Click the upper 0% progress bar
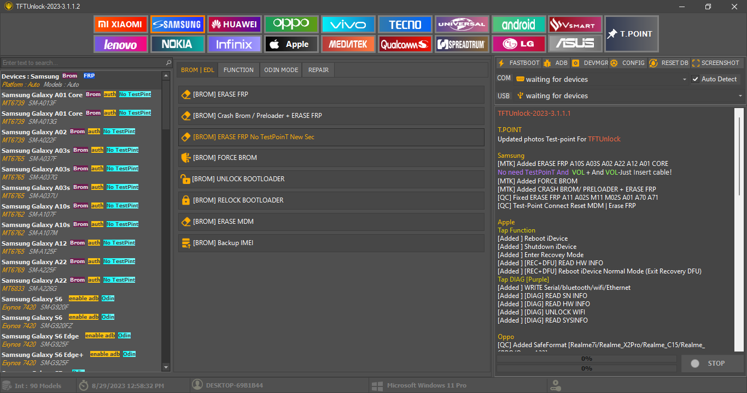The height and width of the screenshot is (393, 747). 586,359
